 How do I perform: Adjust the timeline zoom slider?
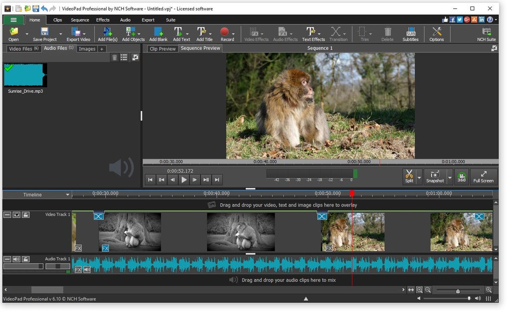(458, 290)
